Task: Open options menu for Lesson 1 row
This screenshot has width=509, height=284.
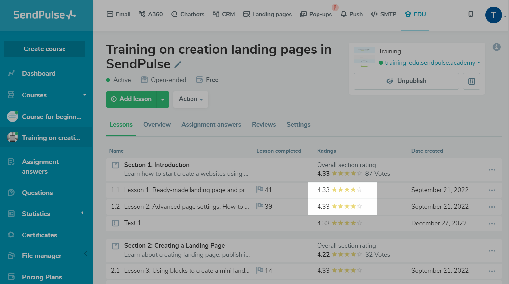Action: (x=492, y=190)
